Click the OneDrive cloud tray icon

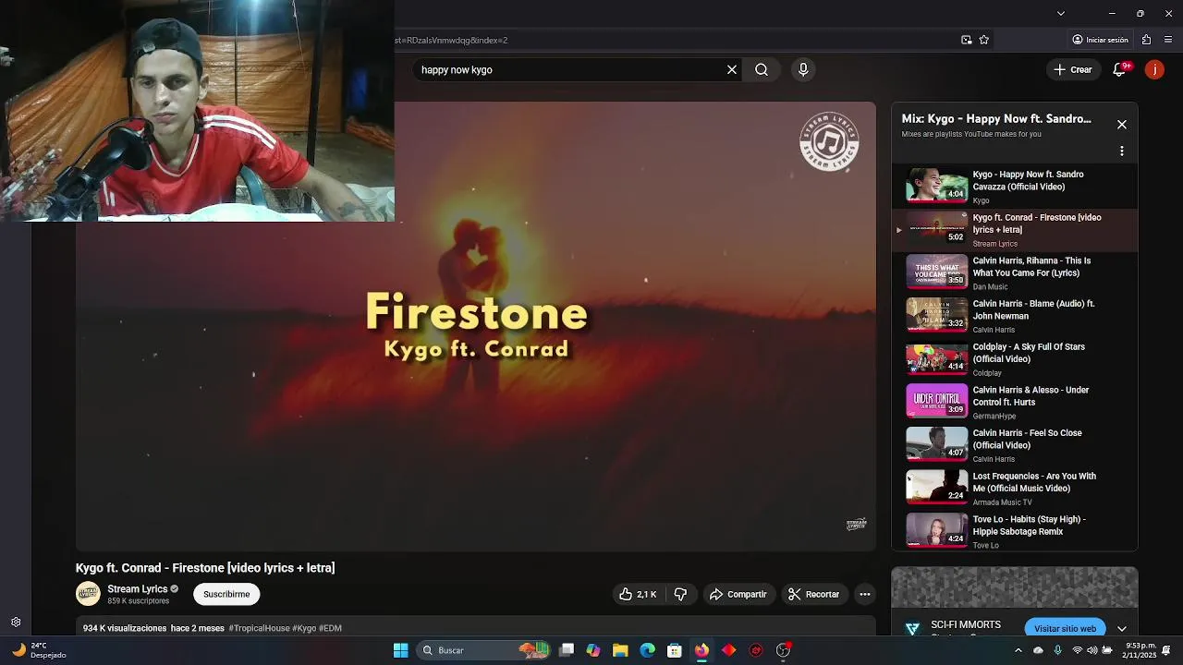1038,650
